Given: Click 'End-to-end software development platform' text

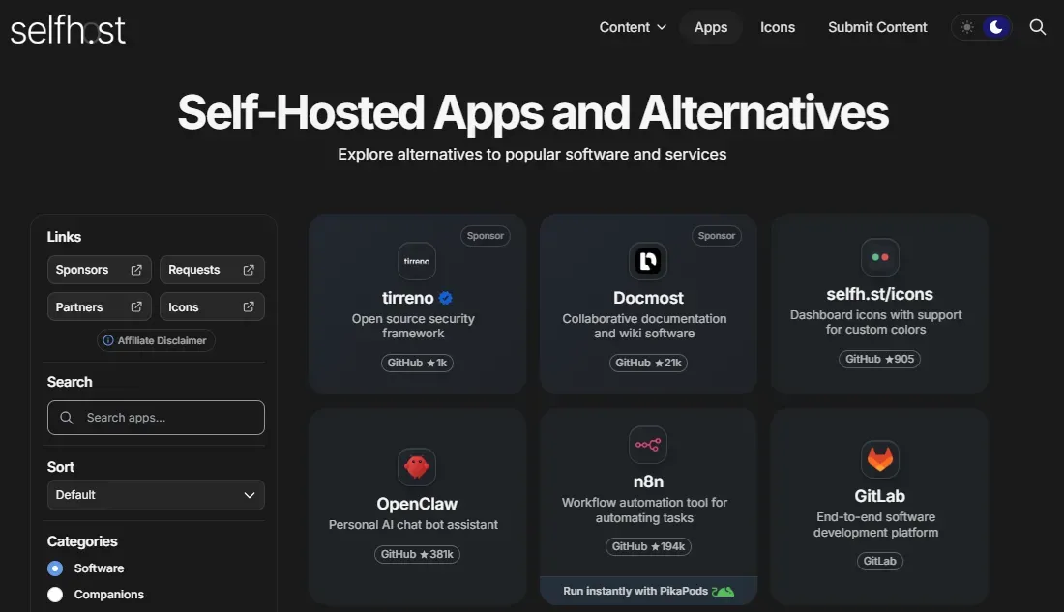Looking at the screenshot, I should 876,524.
